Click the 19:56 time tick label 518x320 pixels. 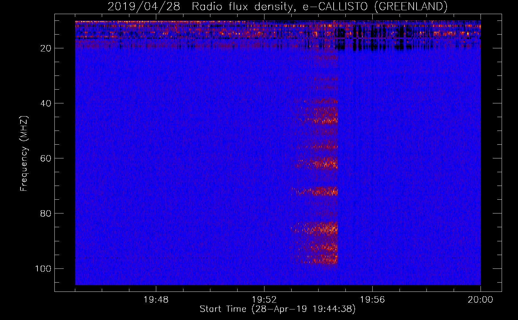[x=372, y=300]
